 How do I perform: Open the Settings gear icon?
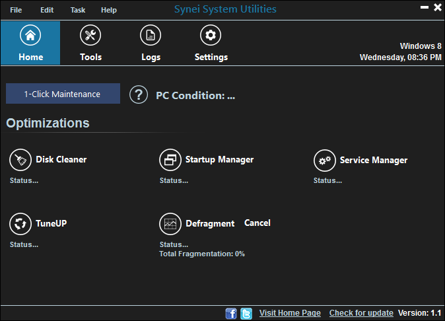(211, 35)
